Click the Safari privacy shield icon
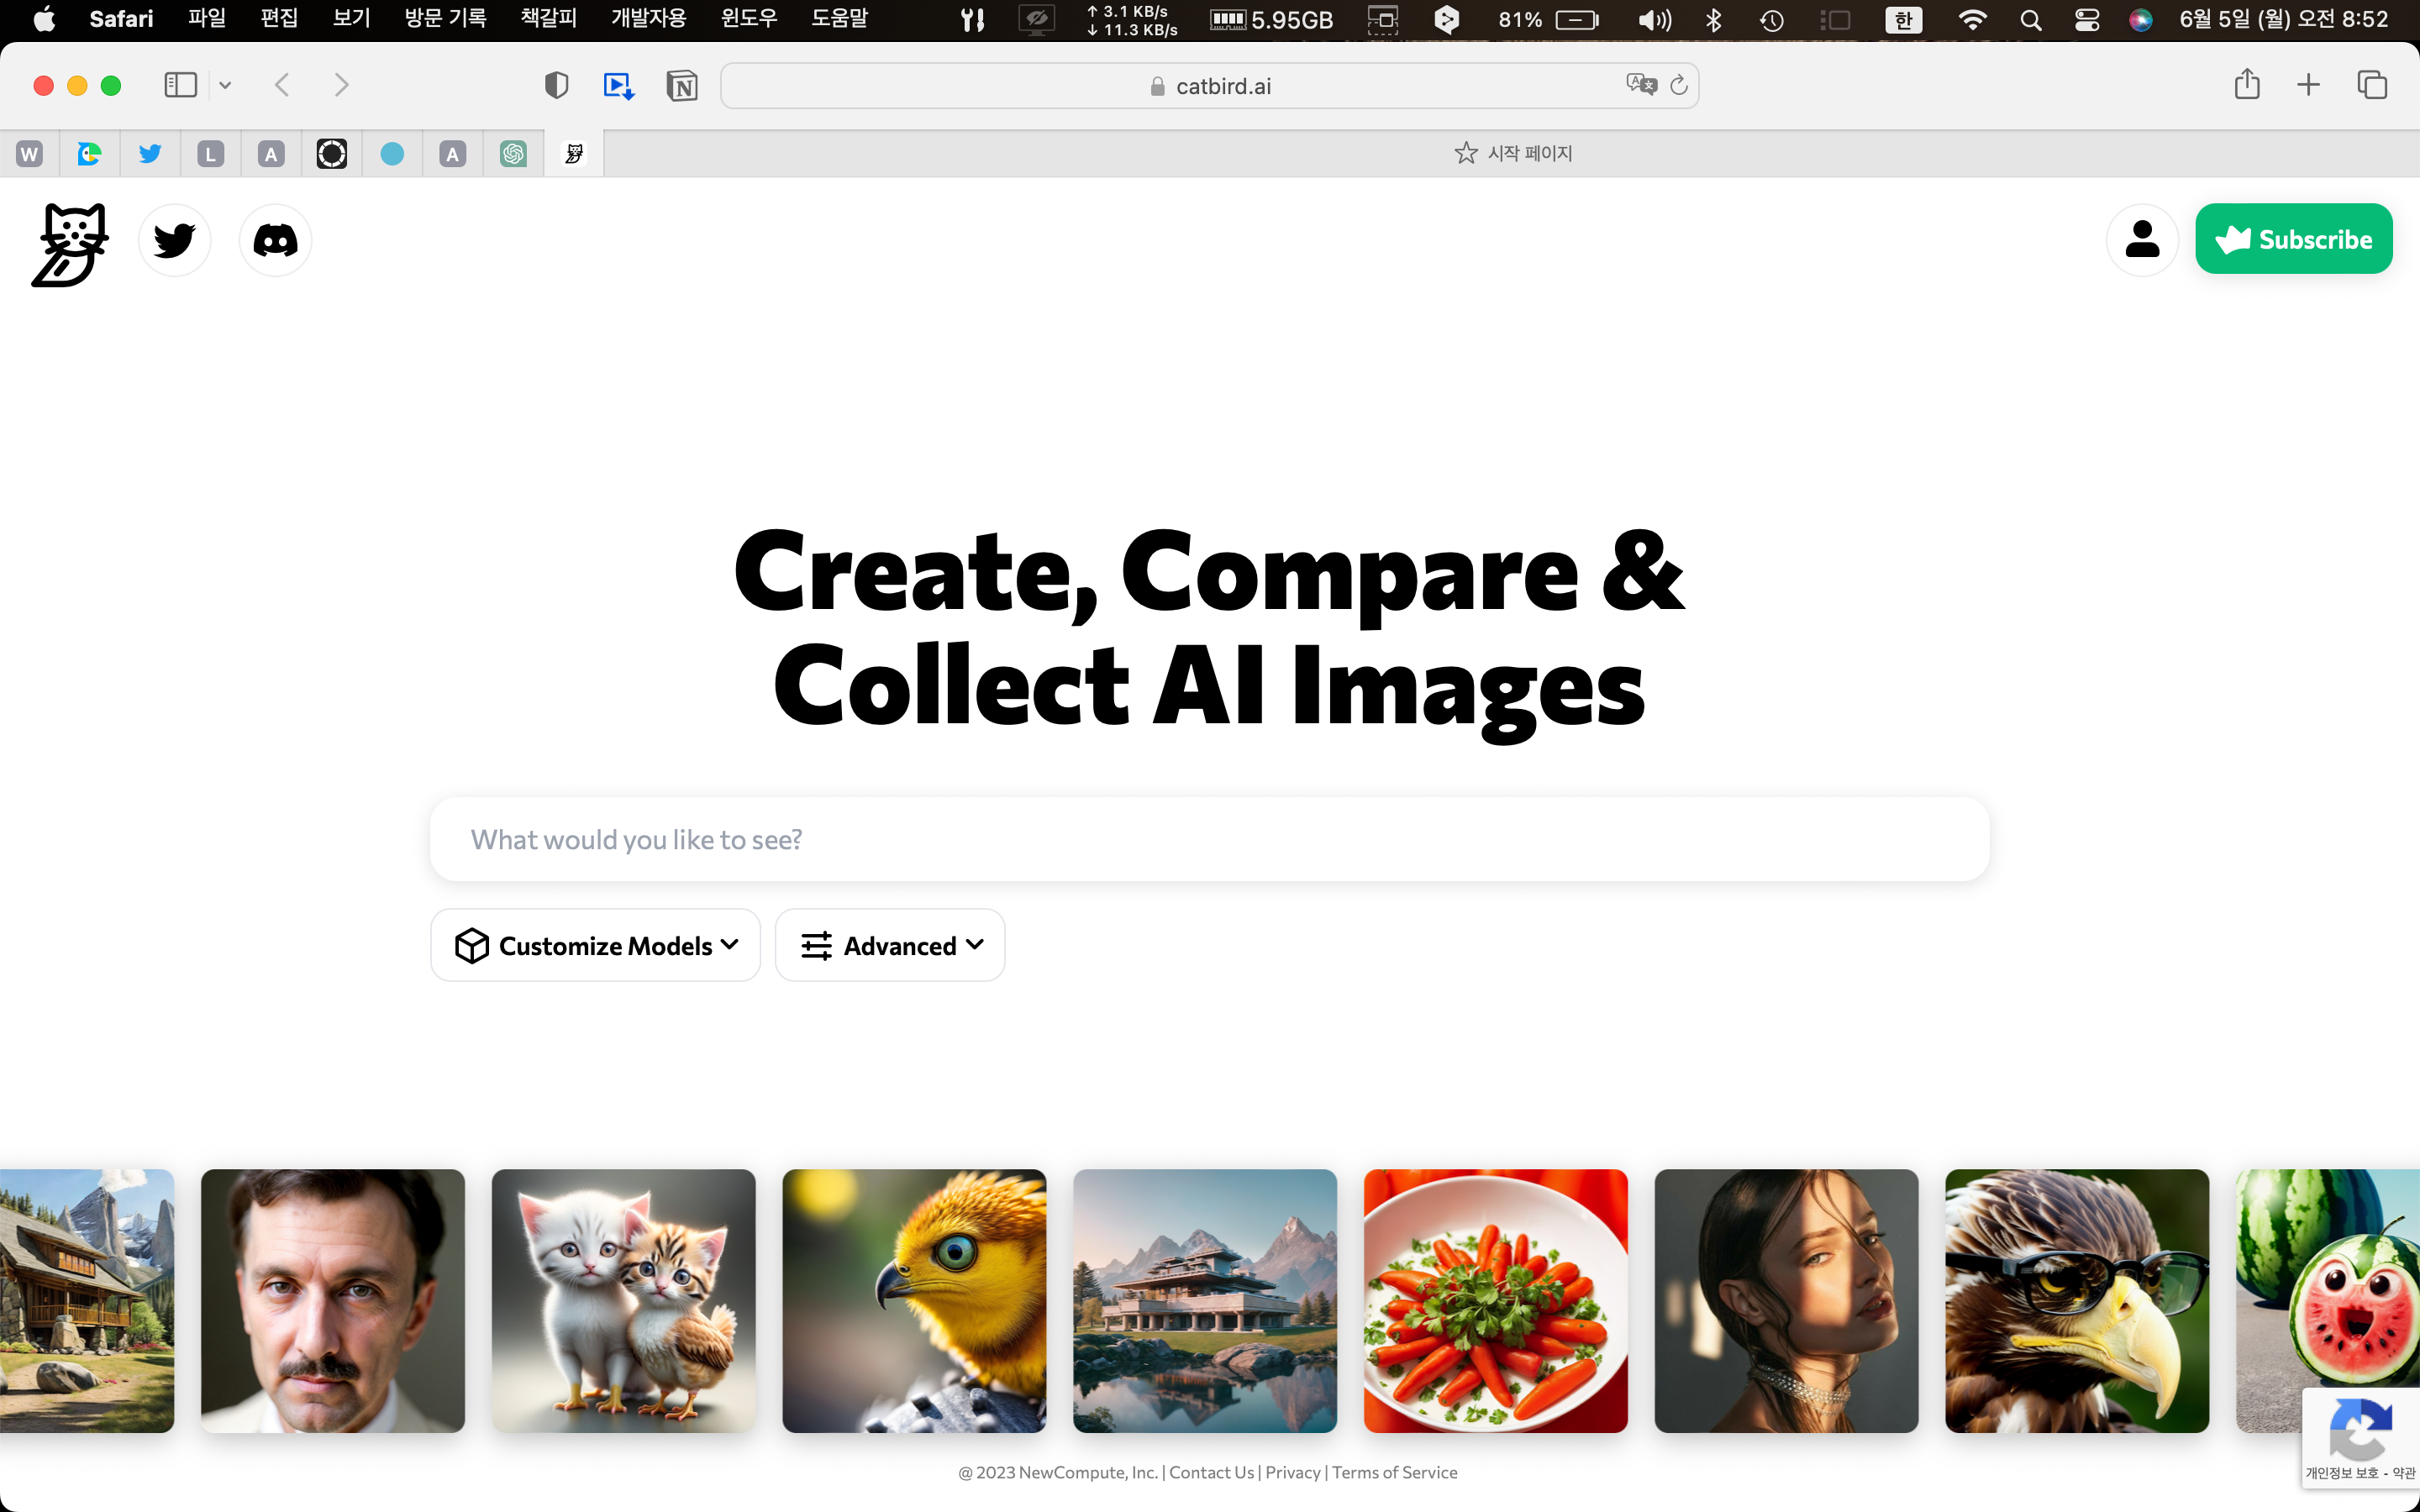Image resolution: width=2420 pixels, height=1512 pixels. (x=556, y=86)
